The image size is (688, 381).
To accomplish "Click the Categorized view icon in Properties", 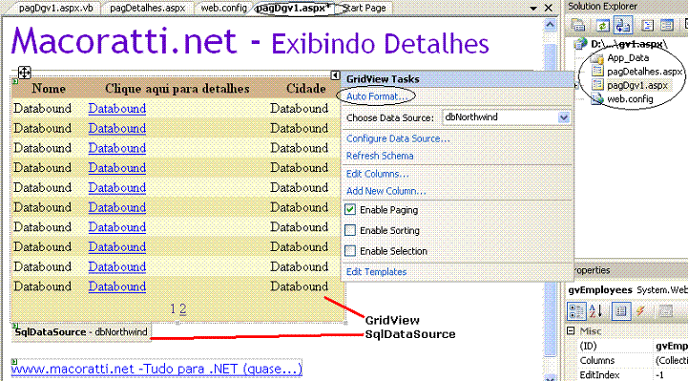I will (576, 311).
